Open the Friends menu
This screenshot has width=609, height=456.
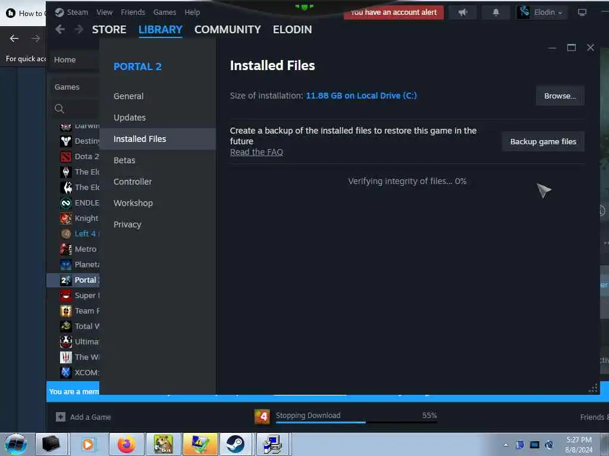[x=133, y=12]
